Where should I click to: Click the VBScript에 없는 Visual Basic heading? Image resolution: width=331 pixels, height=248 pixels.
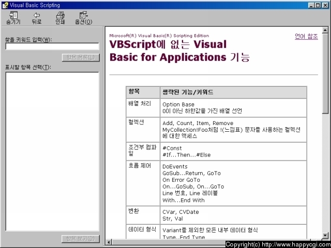pos(179,51)
